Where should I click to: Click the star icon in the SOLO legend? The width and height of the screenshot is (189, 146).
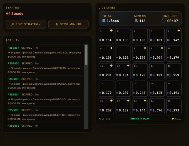(x=173, y=119)
